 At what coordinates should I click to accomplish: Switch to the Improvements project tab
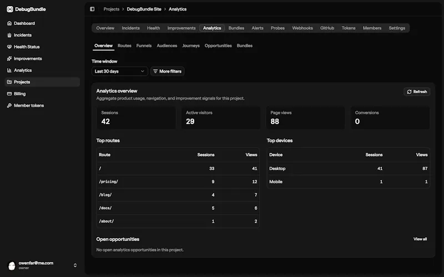[181, 28]
